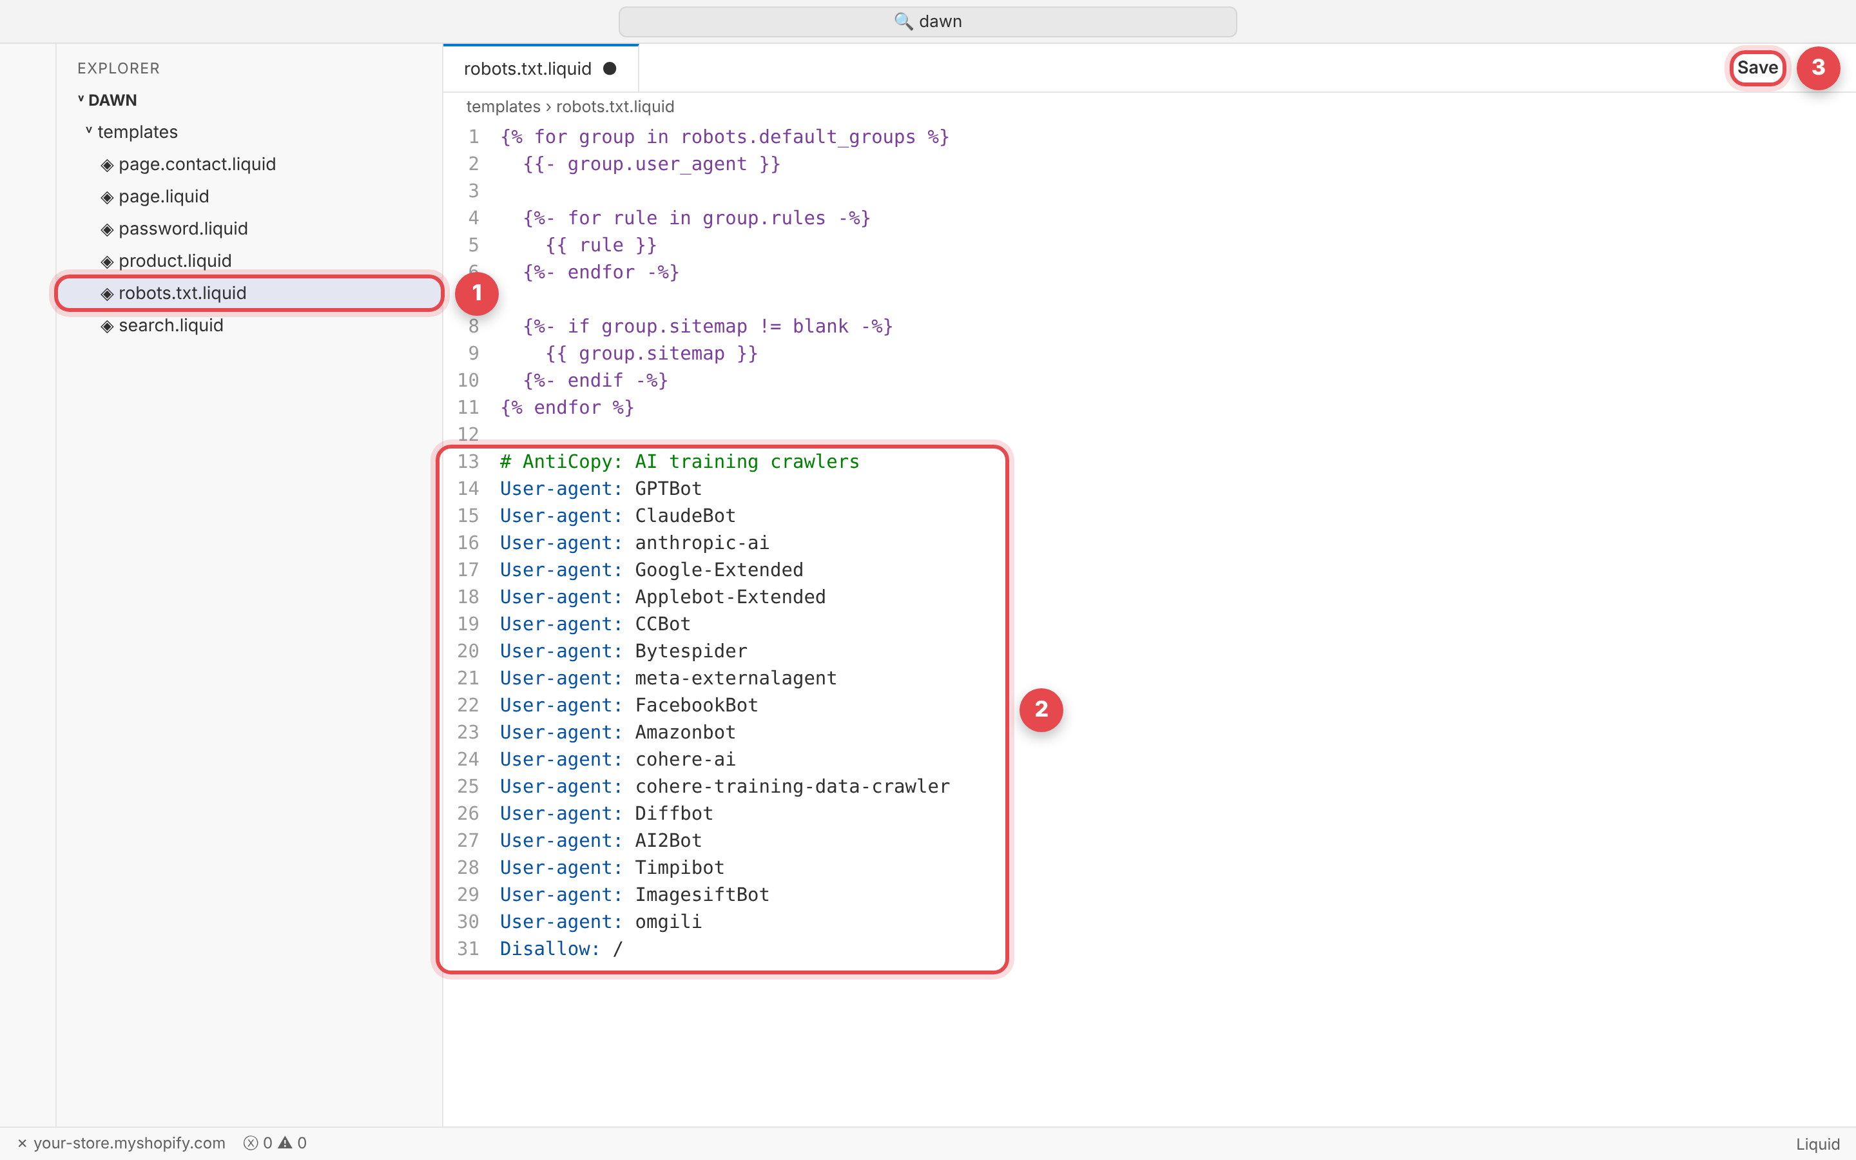Image resolution: width=1856 pixels, height=1160 pixels.
Task: Click the errors count icon in status bar
Action: [x=251, y=1143]
